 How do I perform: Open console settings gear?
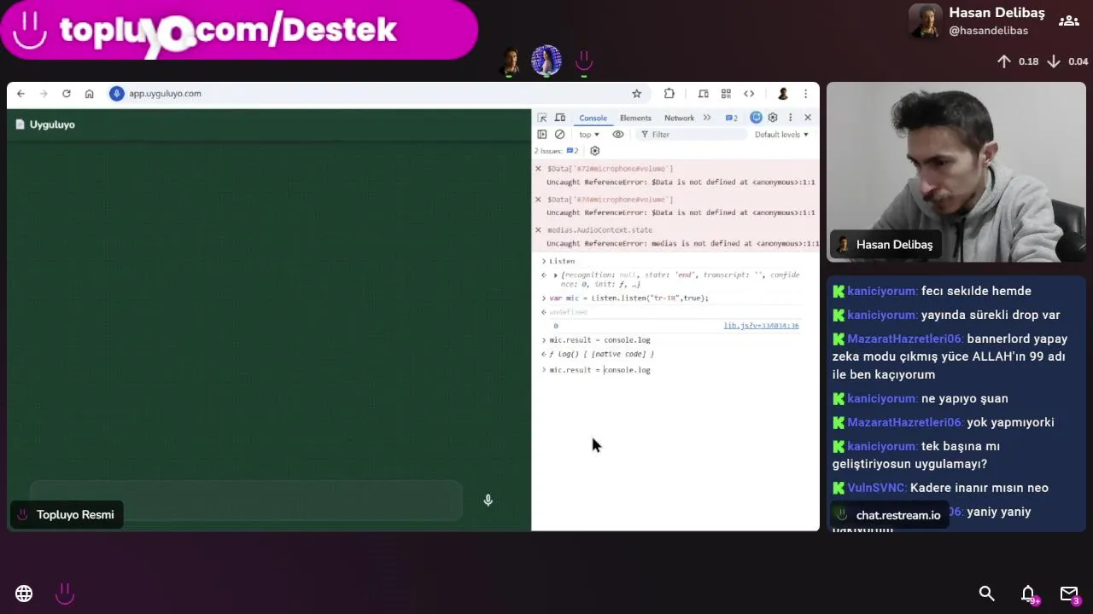(x=595, y=151)
